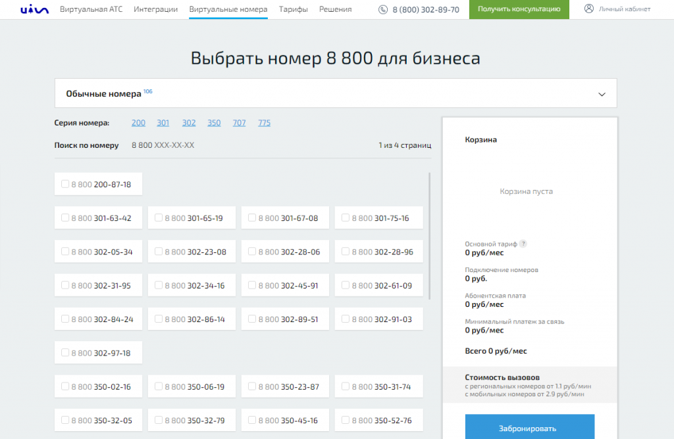Go to the Тарифы menu section
This screenshot has height=439, width=674.
coord(293,9)
